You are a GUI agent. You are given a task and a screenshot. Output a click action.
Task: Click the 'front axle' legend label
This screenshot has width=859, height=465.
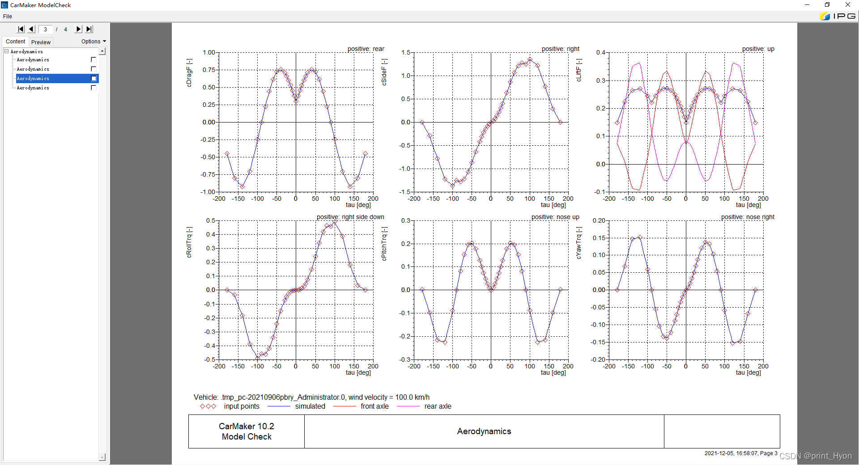click(374, 406)
